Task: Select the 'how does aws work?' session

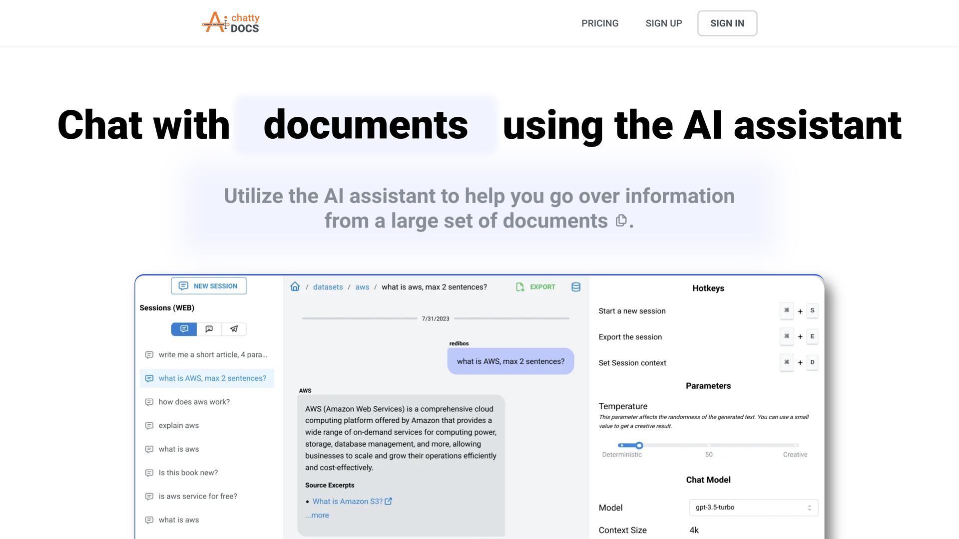Action: pyautogui.click(x=194, y=402)
